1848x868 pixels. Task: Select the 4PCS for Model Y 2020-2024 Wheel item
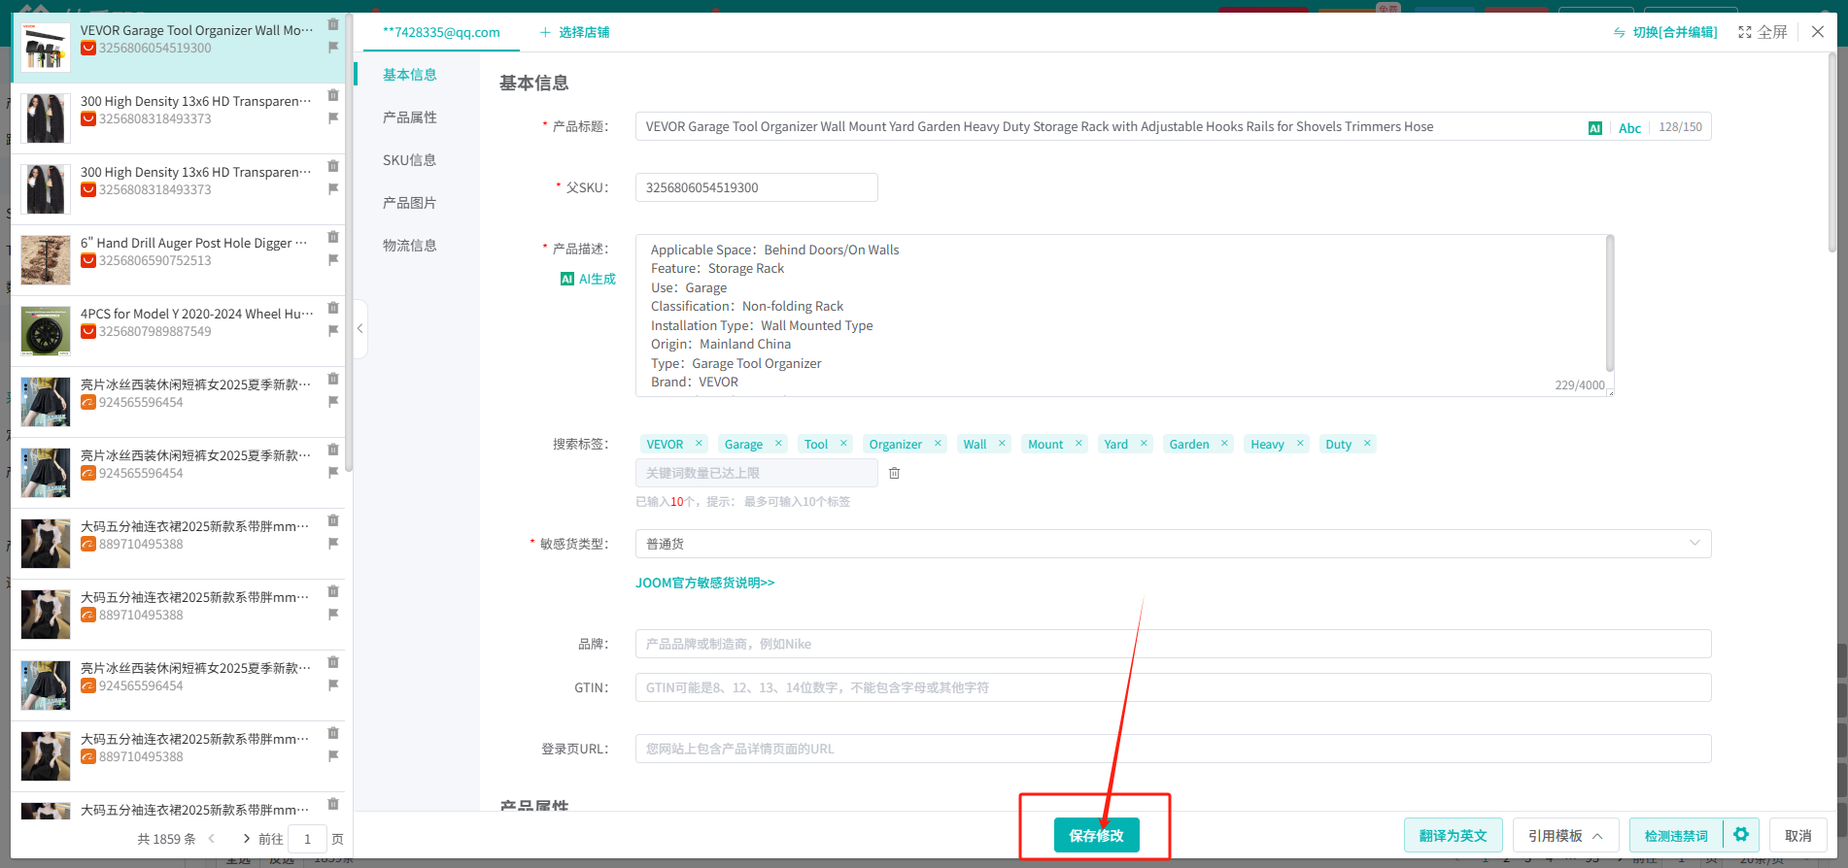(x=178, y=331)
